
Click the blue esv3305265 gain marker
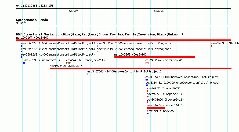click(x=21, y=46)
